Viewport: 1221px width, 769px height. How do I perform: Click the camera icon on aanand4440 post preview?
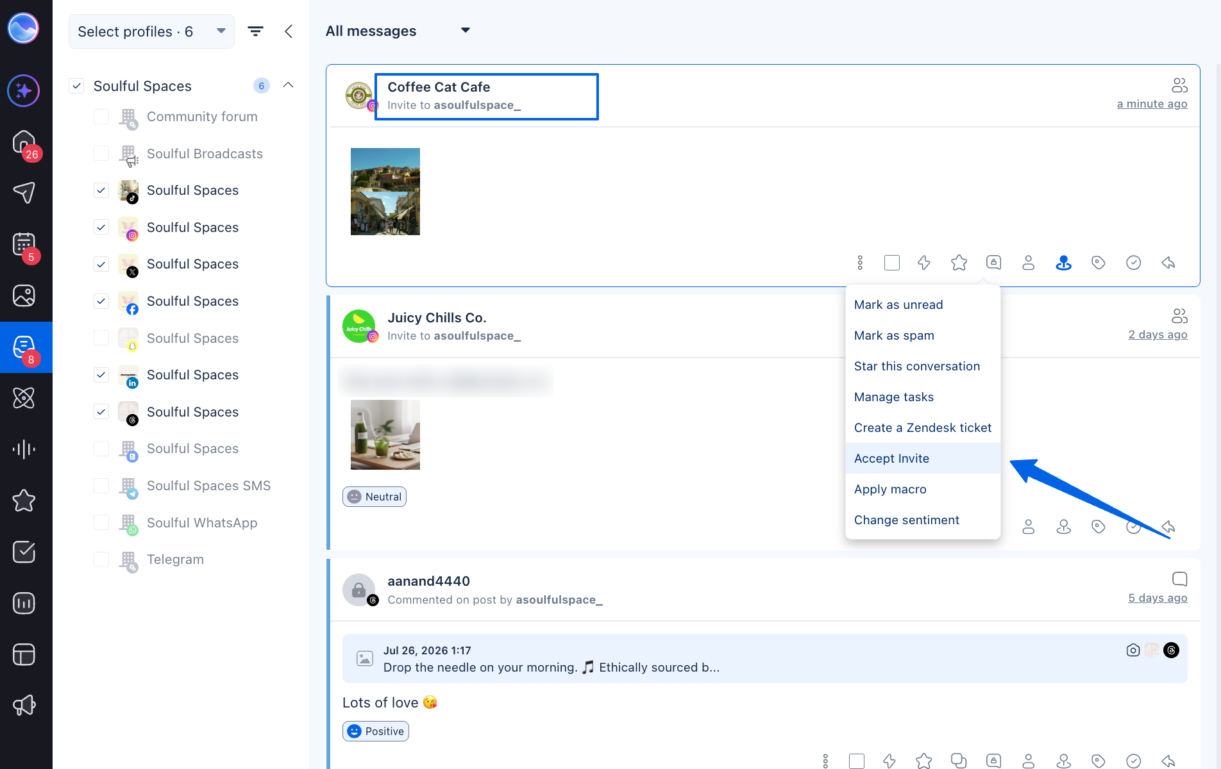[x=1133, y=650]
